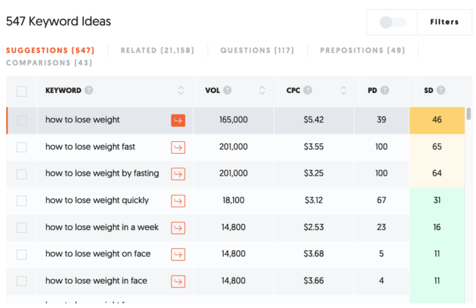Image resolution: width=476 pixels, height=308 pixels.
Task: Sort by the CPC column arrows
Action: click(x=343, y=90)
